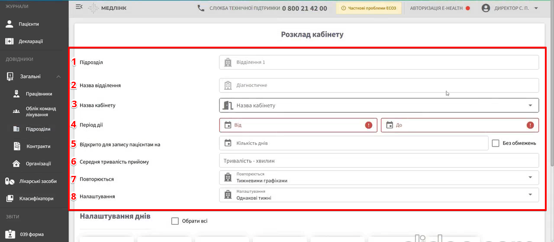This screenshot has width=554, height=242.
Task: Click the calendar icon in Від field
Action: click(x=228, y=125)
